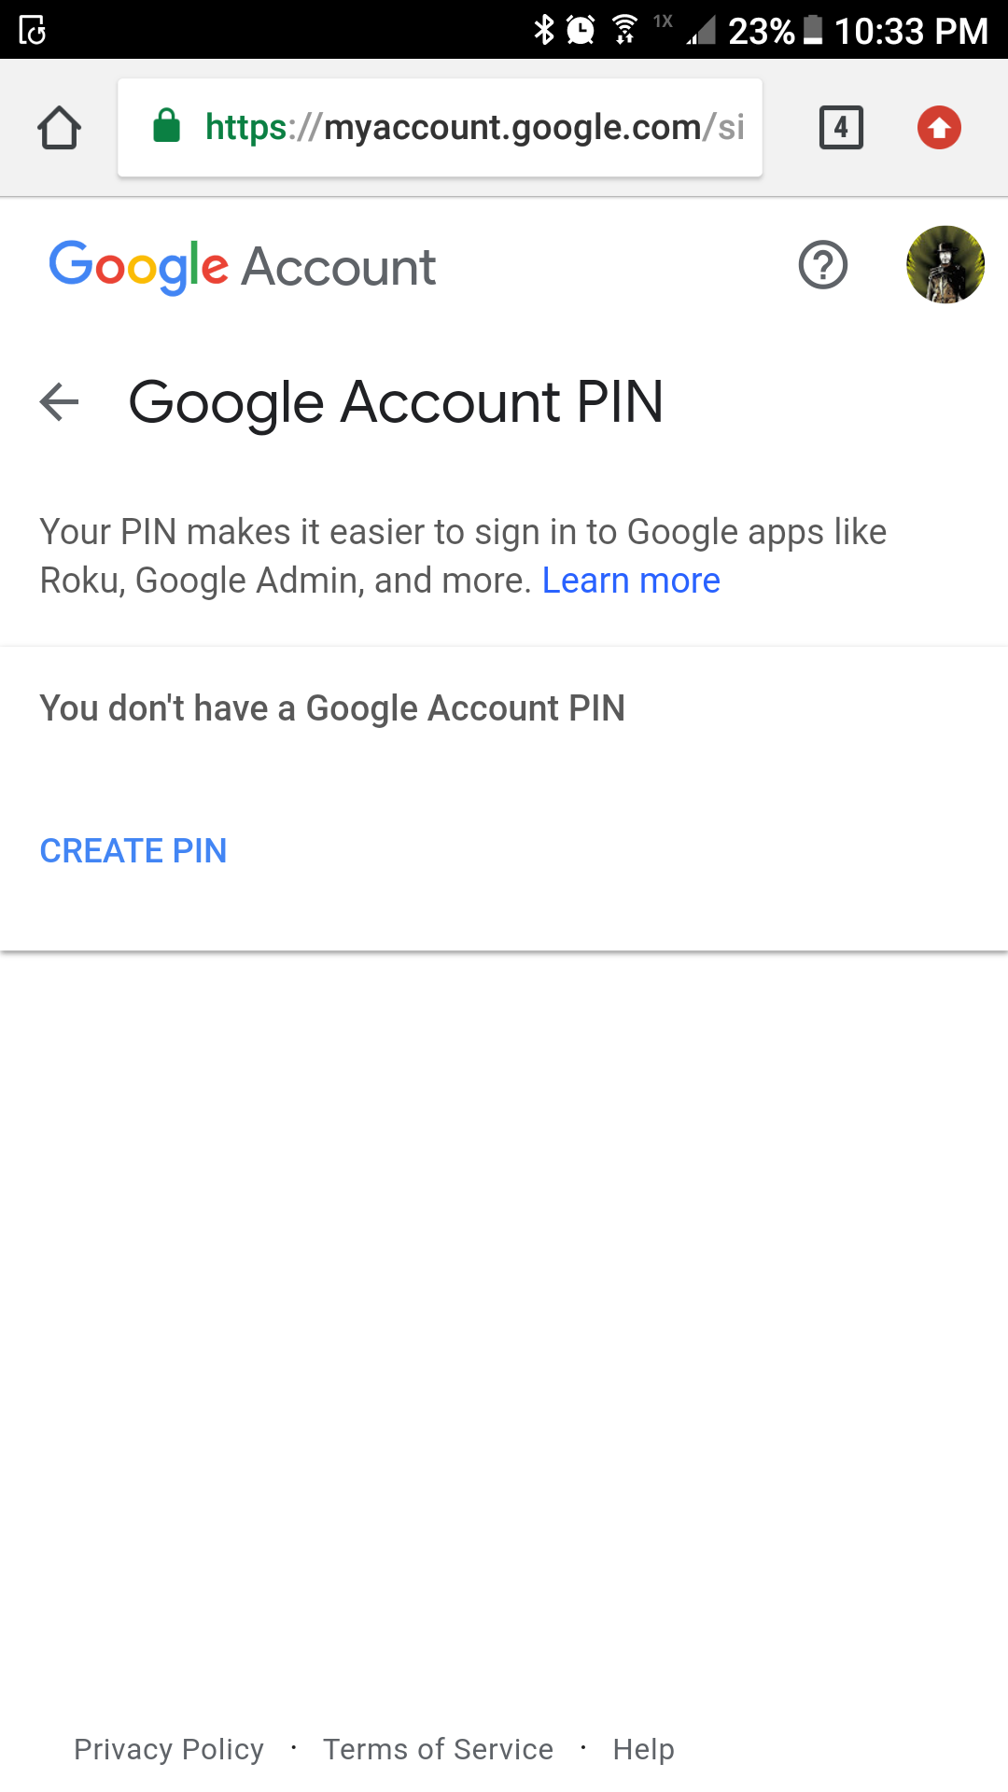This screenshot has width=1008, height=1792.
Task: Tap the alarm clock status icon
Action: (581, 30)
